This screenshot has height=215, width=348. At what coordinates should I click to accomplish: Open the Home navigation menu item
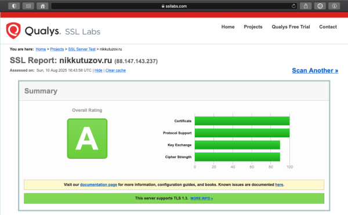(x=228, y=27)
